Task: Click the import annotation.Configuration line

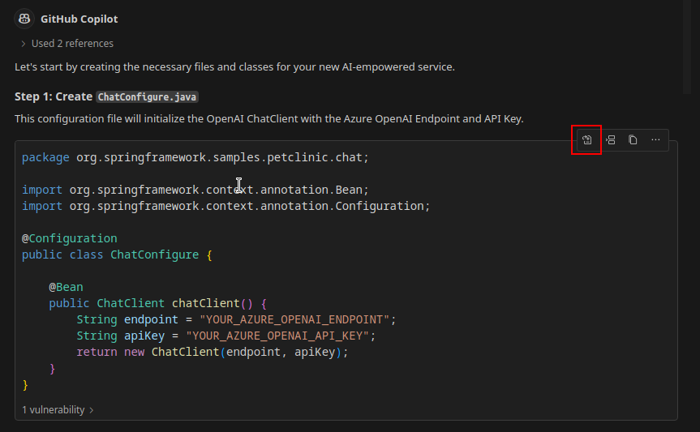Action: (x=225, y=206)
